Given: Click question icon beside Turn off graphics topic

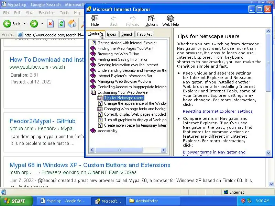Looking at the screenshot, I should (x=100, y=119).
